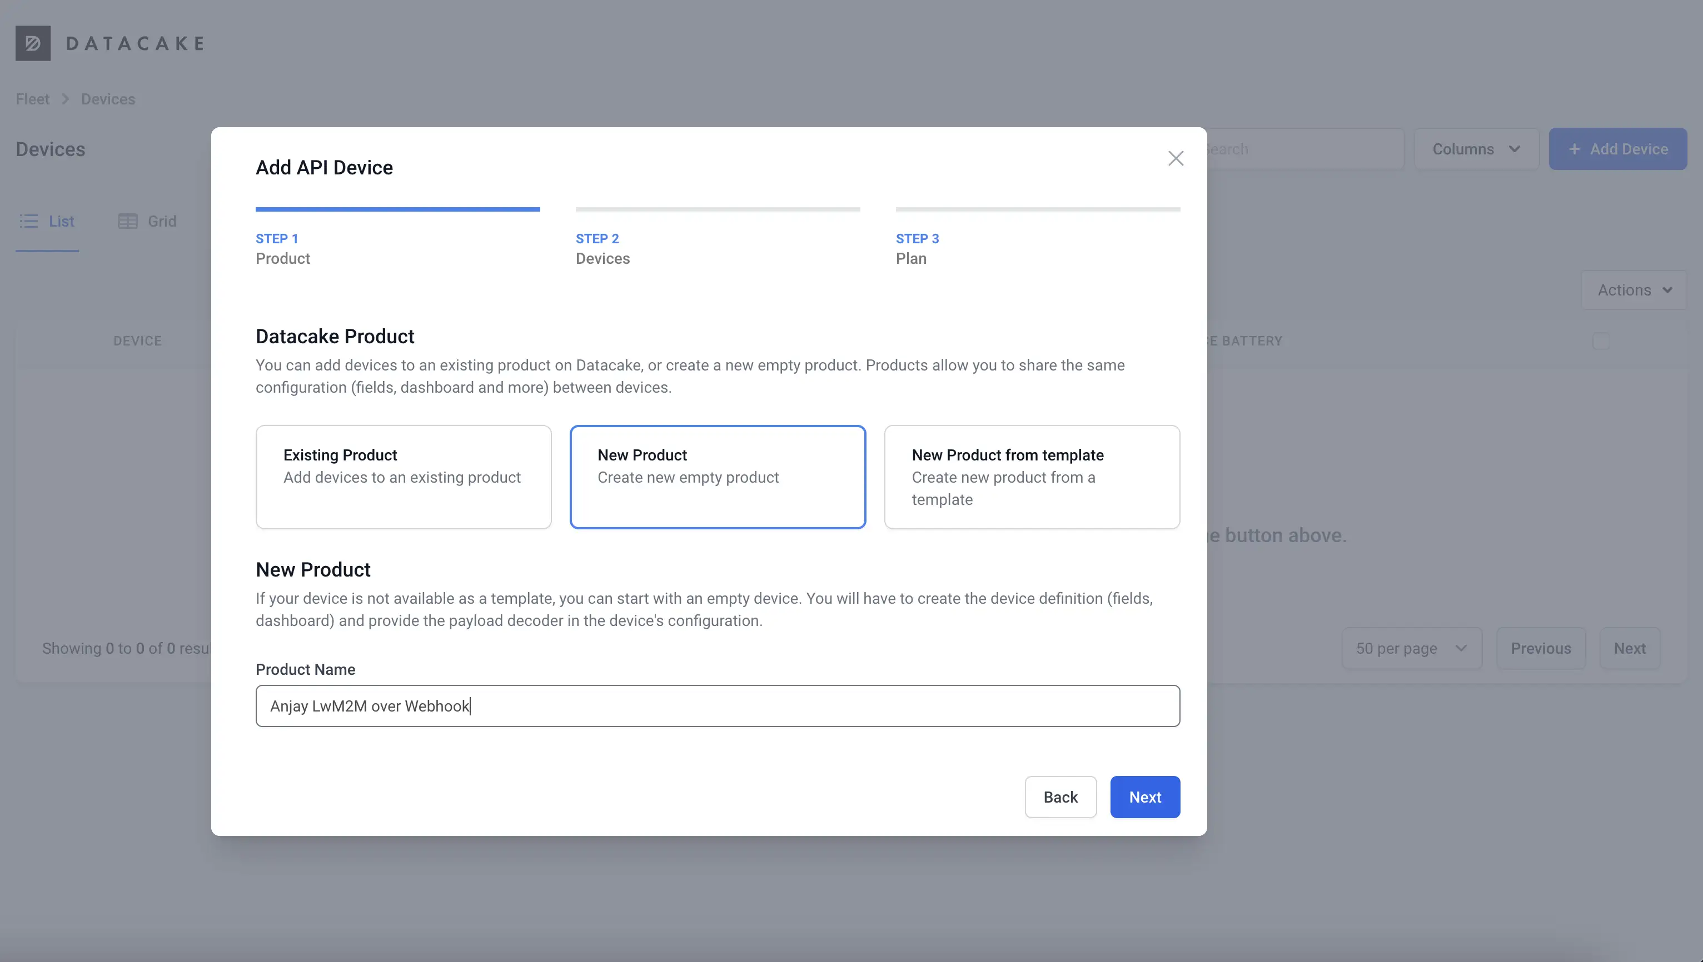Click the DATACAKE wordmark text
The height and width of the screenshot is (962, 1703).
click(135, 44)
